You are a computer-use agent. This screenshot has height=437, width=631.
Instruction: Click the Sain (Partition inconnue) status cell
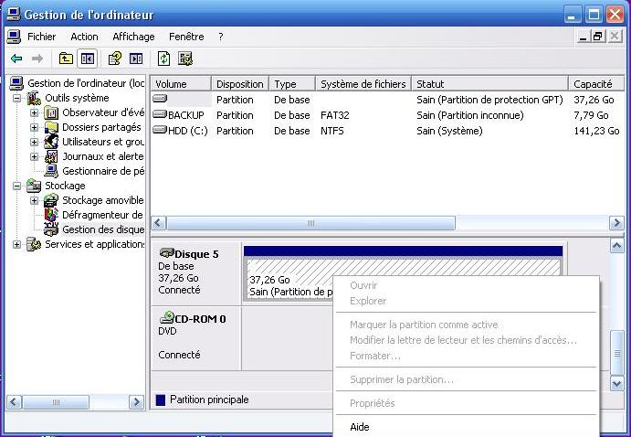point(470,115)
